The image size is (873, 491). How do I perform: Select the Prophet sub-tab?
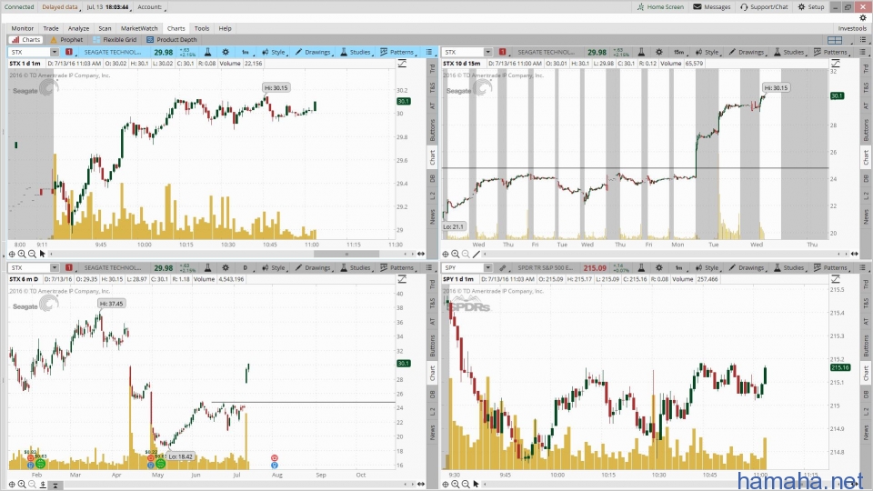66,39
